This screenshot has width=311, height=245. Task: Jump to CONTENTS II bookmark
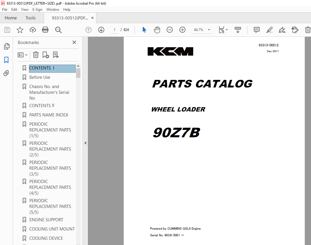[x=42, y=106]
